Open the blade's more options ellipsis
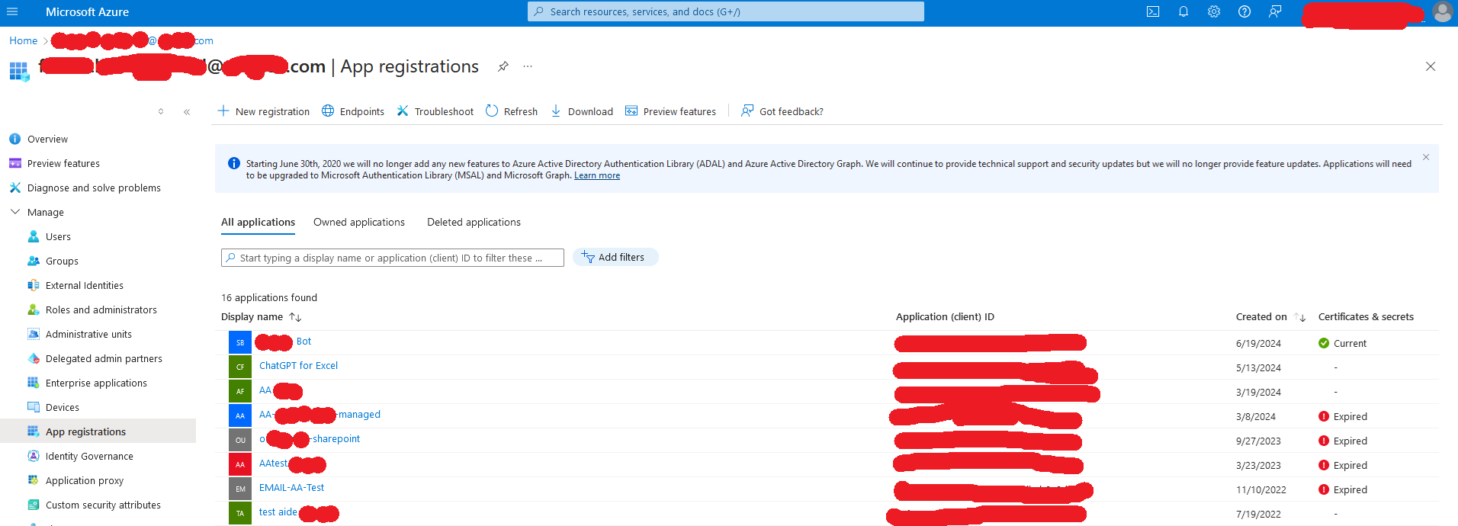 528,66
